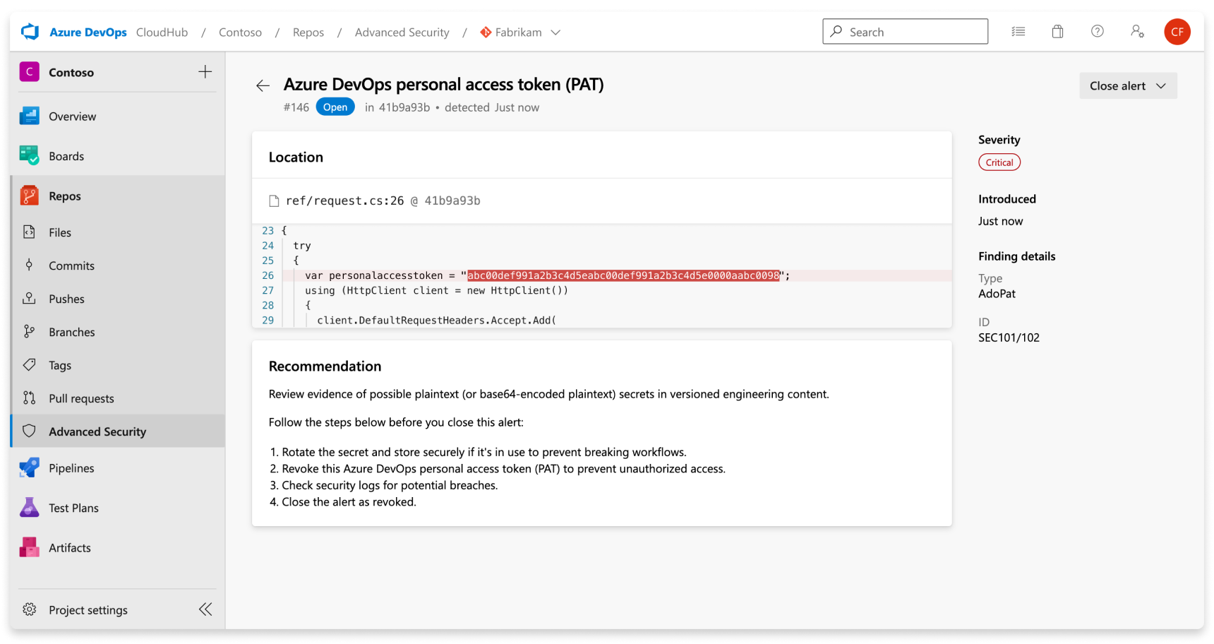Open the Repos section in the sidebar
The image size is (1214, 644).
point(65,196)
